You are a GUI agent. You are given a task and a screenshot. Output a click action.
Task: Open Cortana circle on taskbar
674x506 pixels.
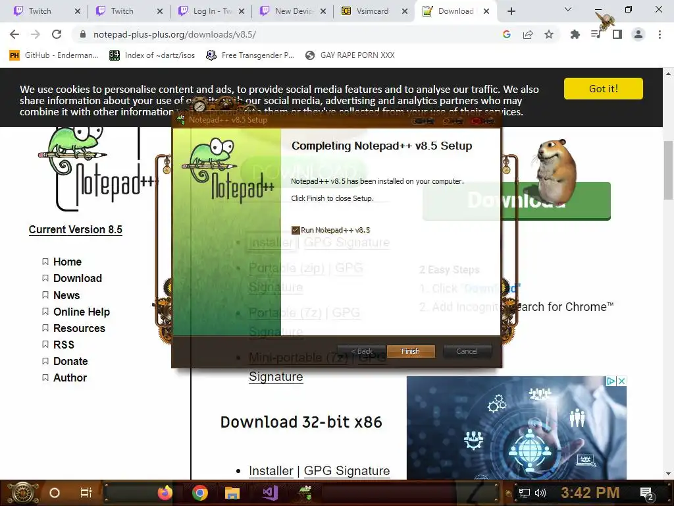coord(55,493)
